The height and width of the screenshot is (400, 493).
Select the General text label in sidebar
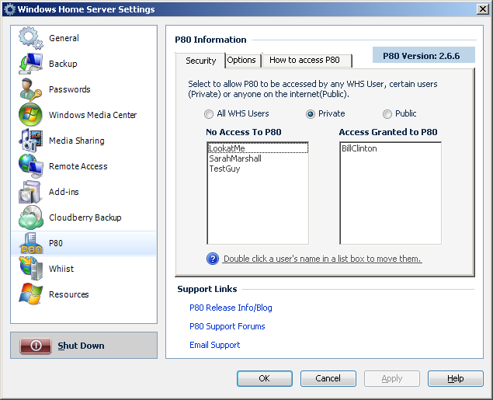coord(64,38)
